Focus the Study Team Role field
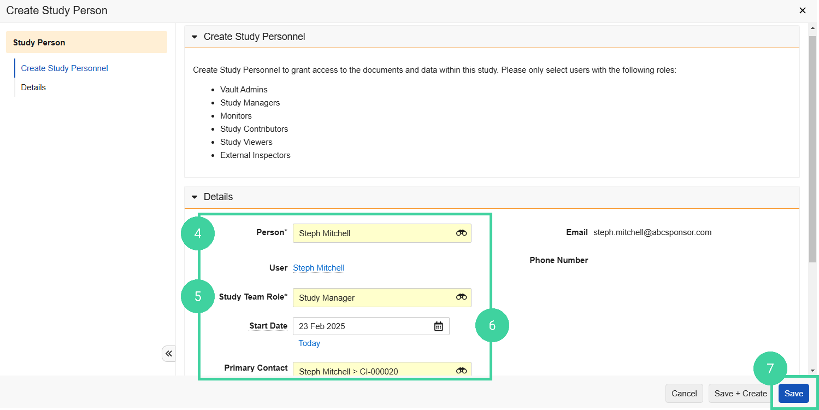This screenshot has height=410, width=819. (382, 297)
